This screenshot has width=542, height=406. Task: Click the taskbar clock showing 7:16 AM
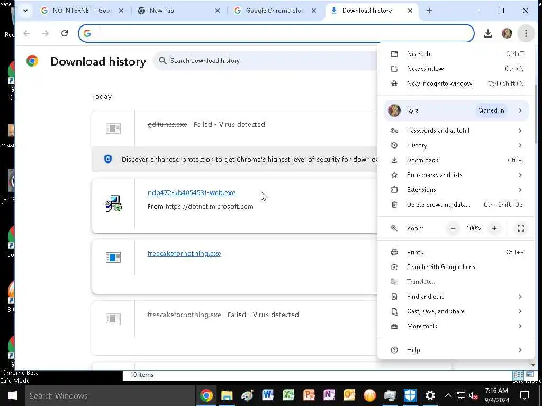[496, 395]
